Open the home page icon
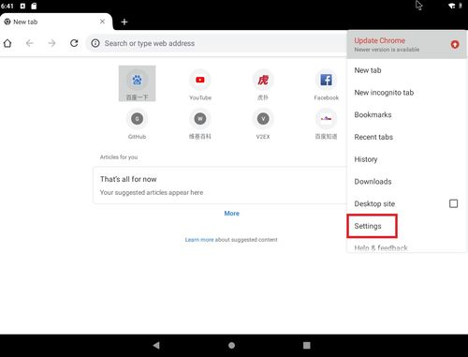The height and width of the screenshot is (357, 468). (7, 43)
